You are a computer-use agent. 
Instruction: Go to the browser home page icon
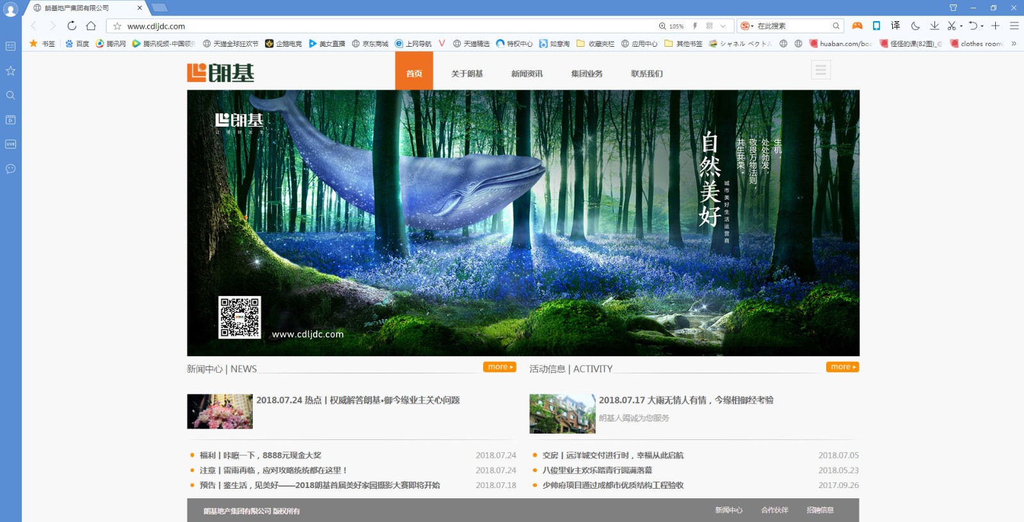point(91,26)
